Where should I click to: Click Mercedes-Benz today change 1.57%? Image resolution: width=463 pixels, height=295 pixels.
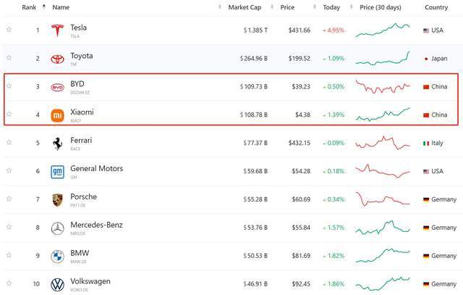[x=334, y=228]
